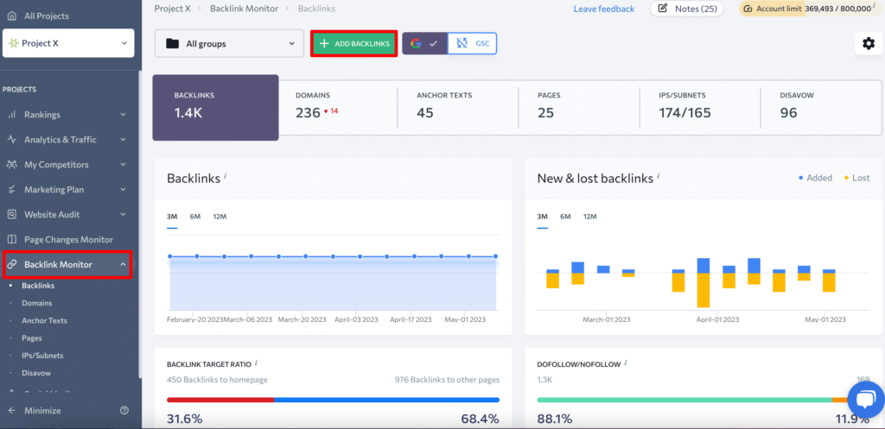Collapse the Backlink Monitor sidebar section
Image resolution: width=885 pixels, height=429 pixels.
(x=123, y=264)
